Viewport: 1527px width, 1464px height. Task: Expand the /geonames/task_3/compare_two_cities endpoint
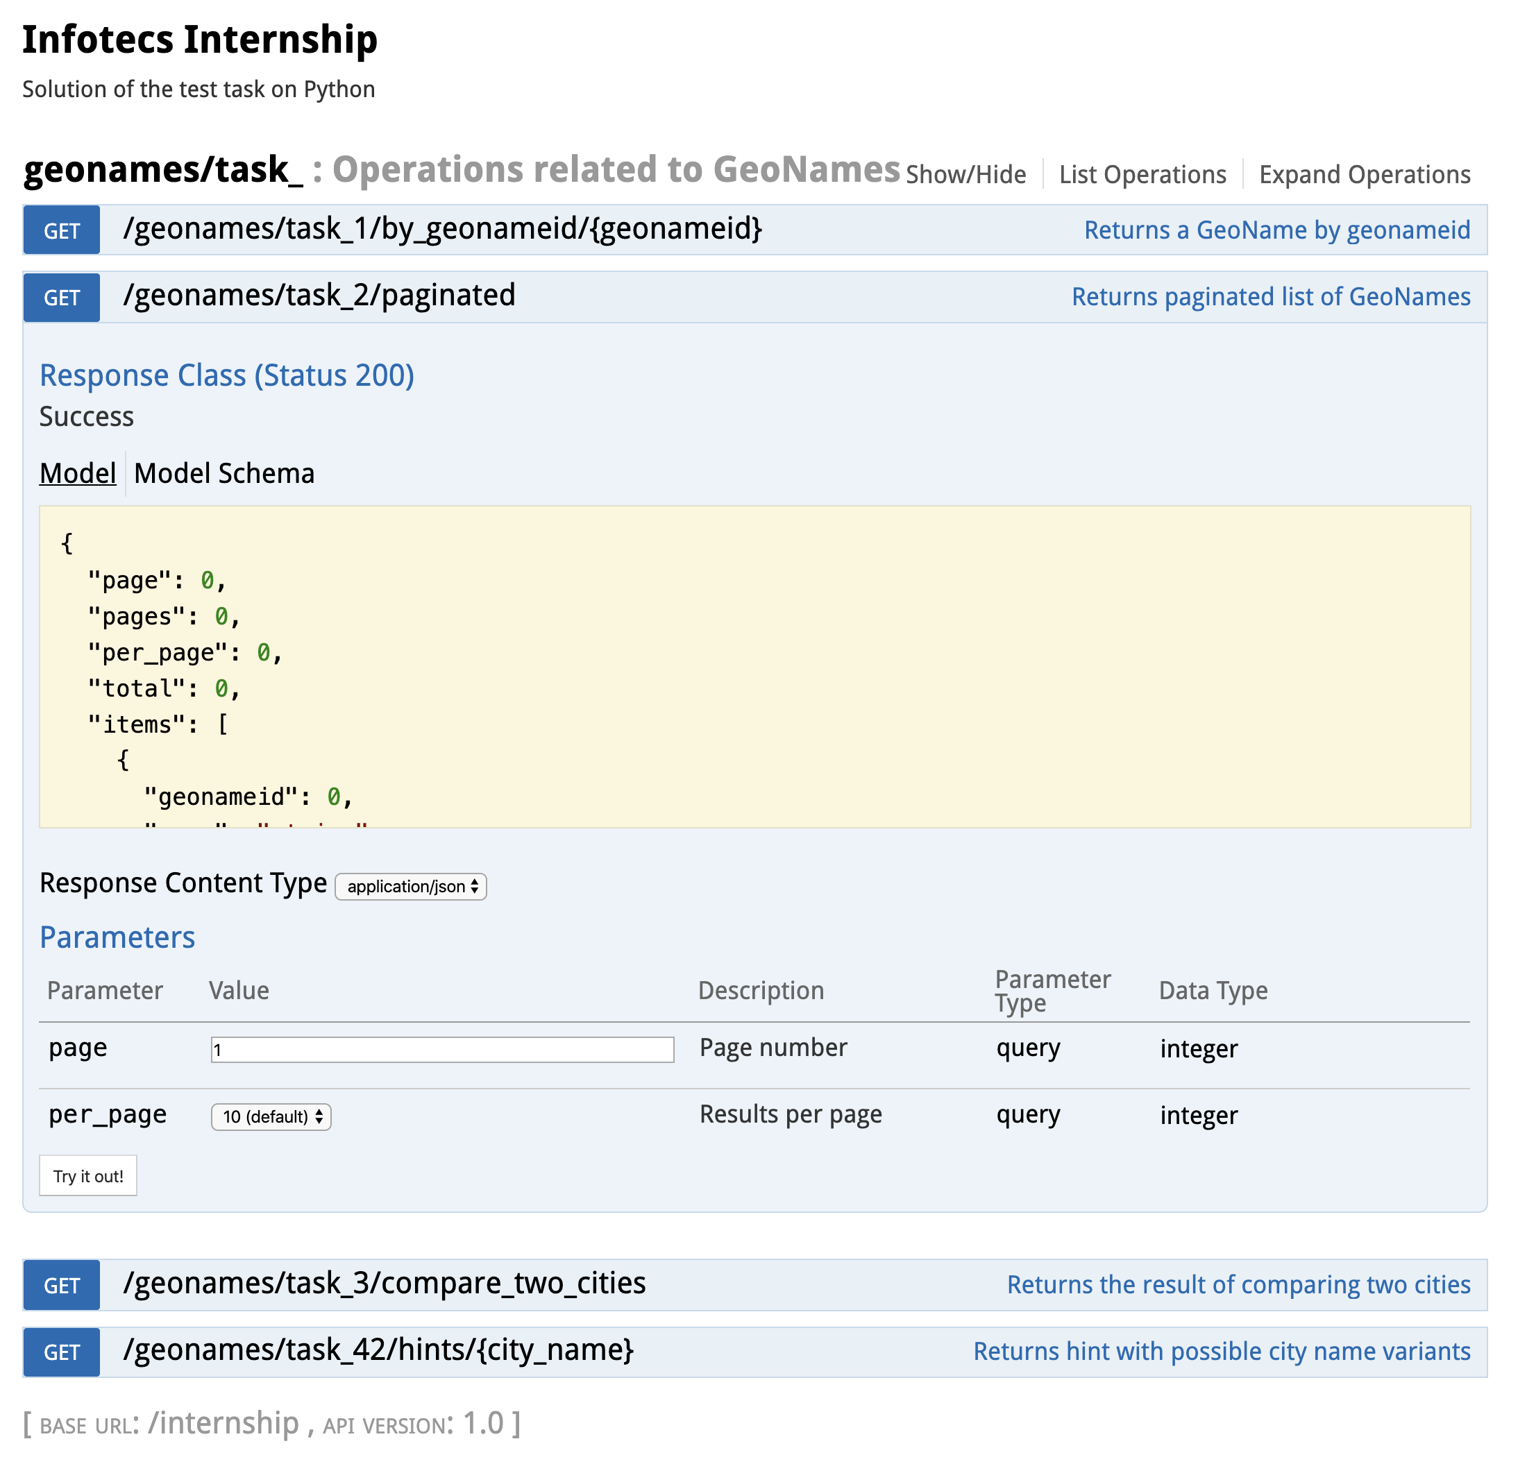(384, 1284)
